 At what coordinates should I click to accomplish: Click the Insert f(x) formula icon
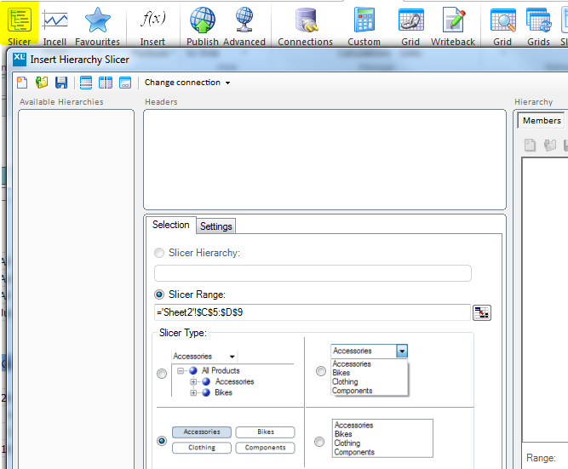[x=152, y=20]
